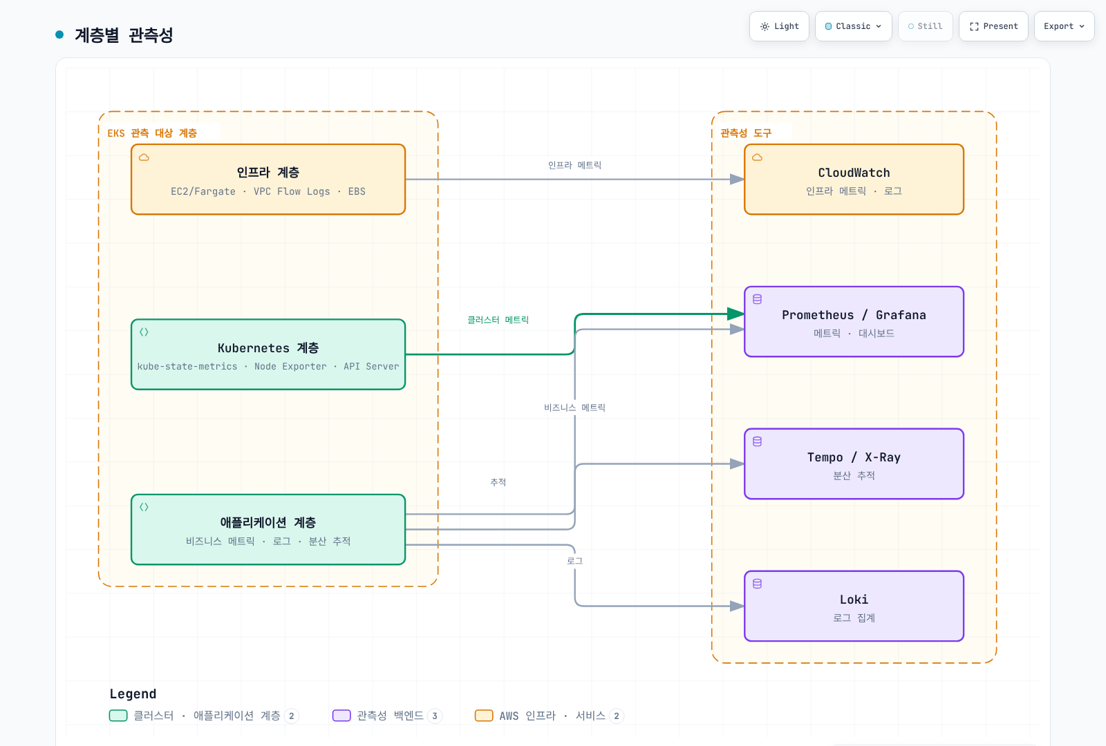Click the 분산 추적 subtitle under Tempo / X-Ray
This screenshot has width=1106, height=746.
854,475
